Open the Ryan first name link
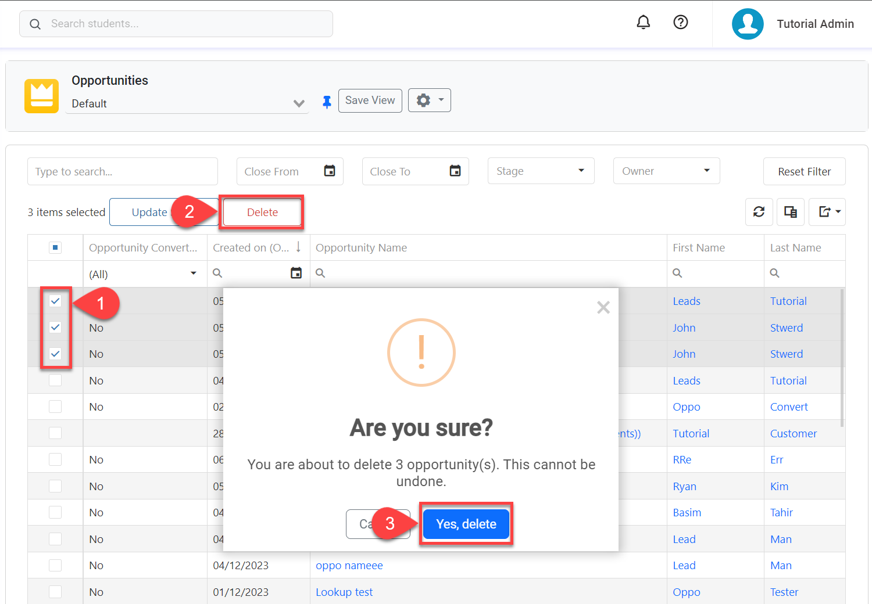Viewport: 872px width, 604px height. coord(684,486)
